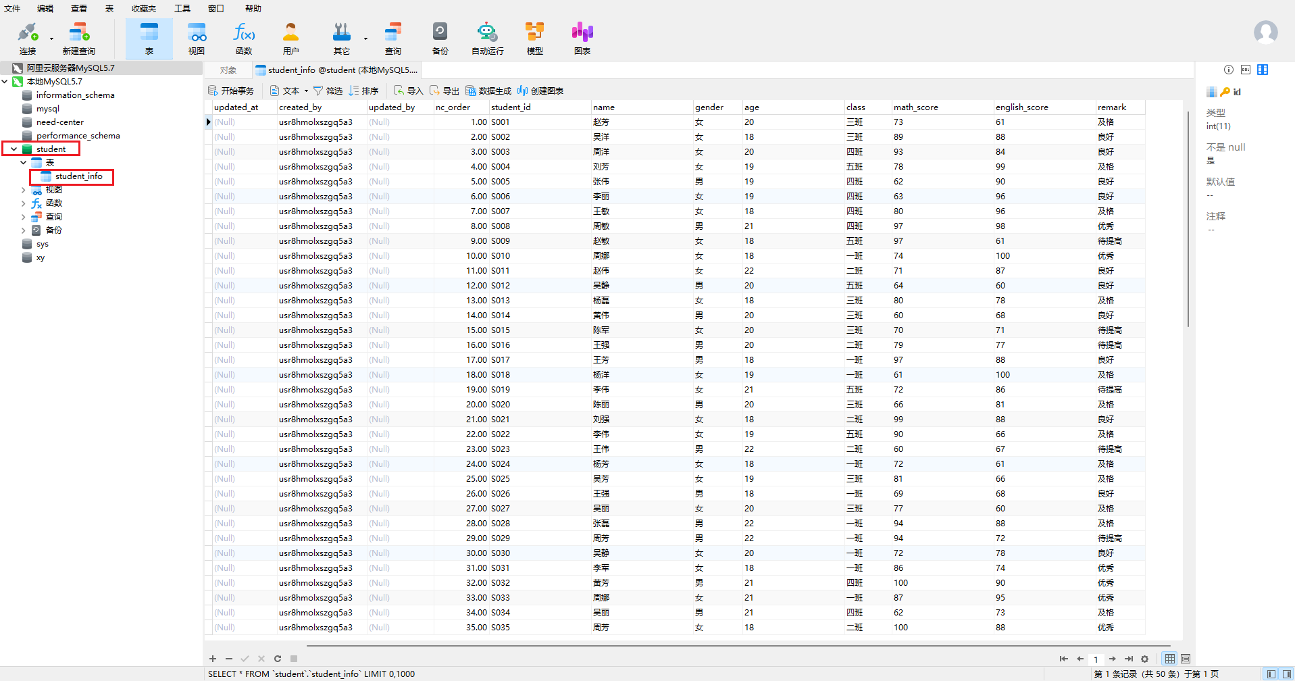Click the 导出 (Export) button
1295x681 pixels.
coord(445,91)
